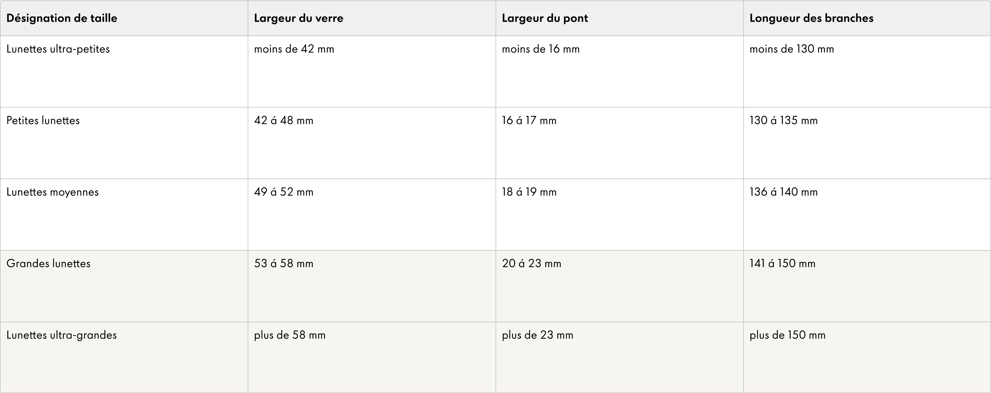Select the 18 á 19 mm value
The width and height of the screenshot is (991, 393).
529,192
